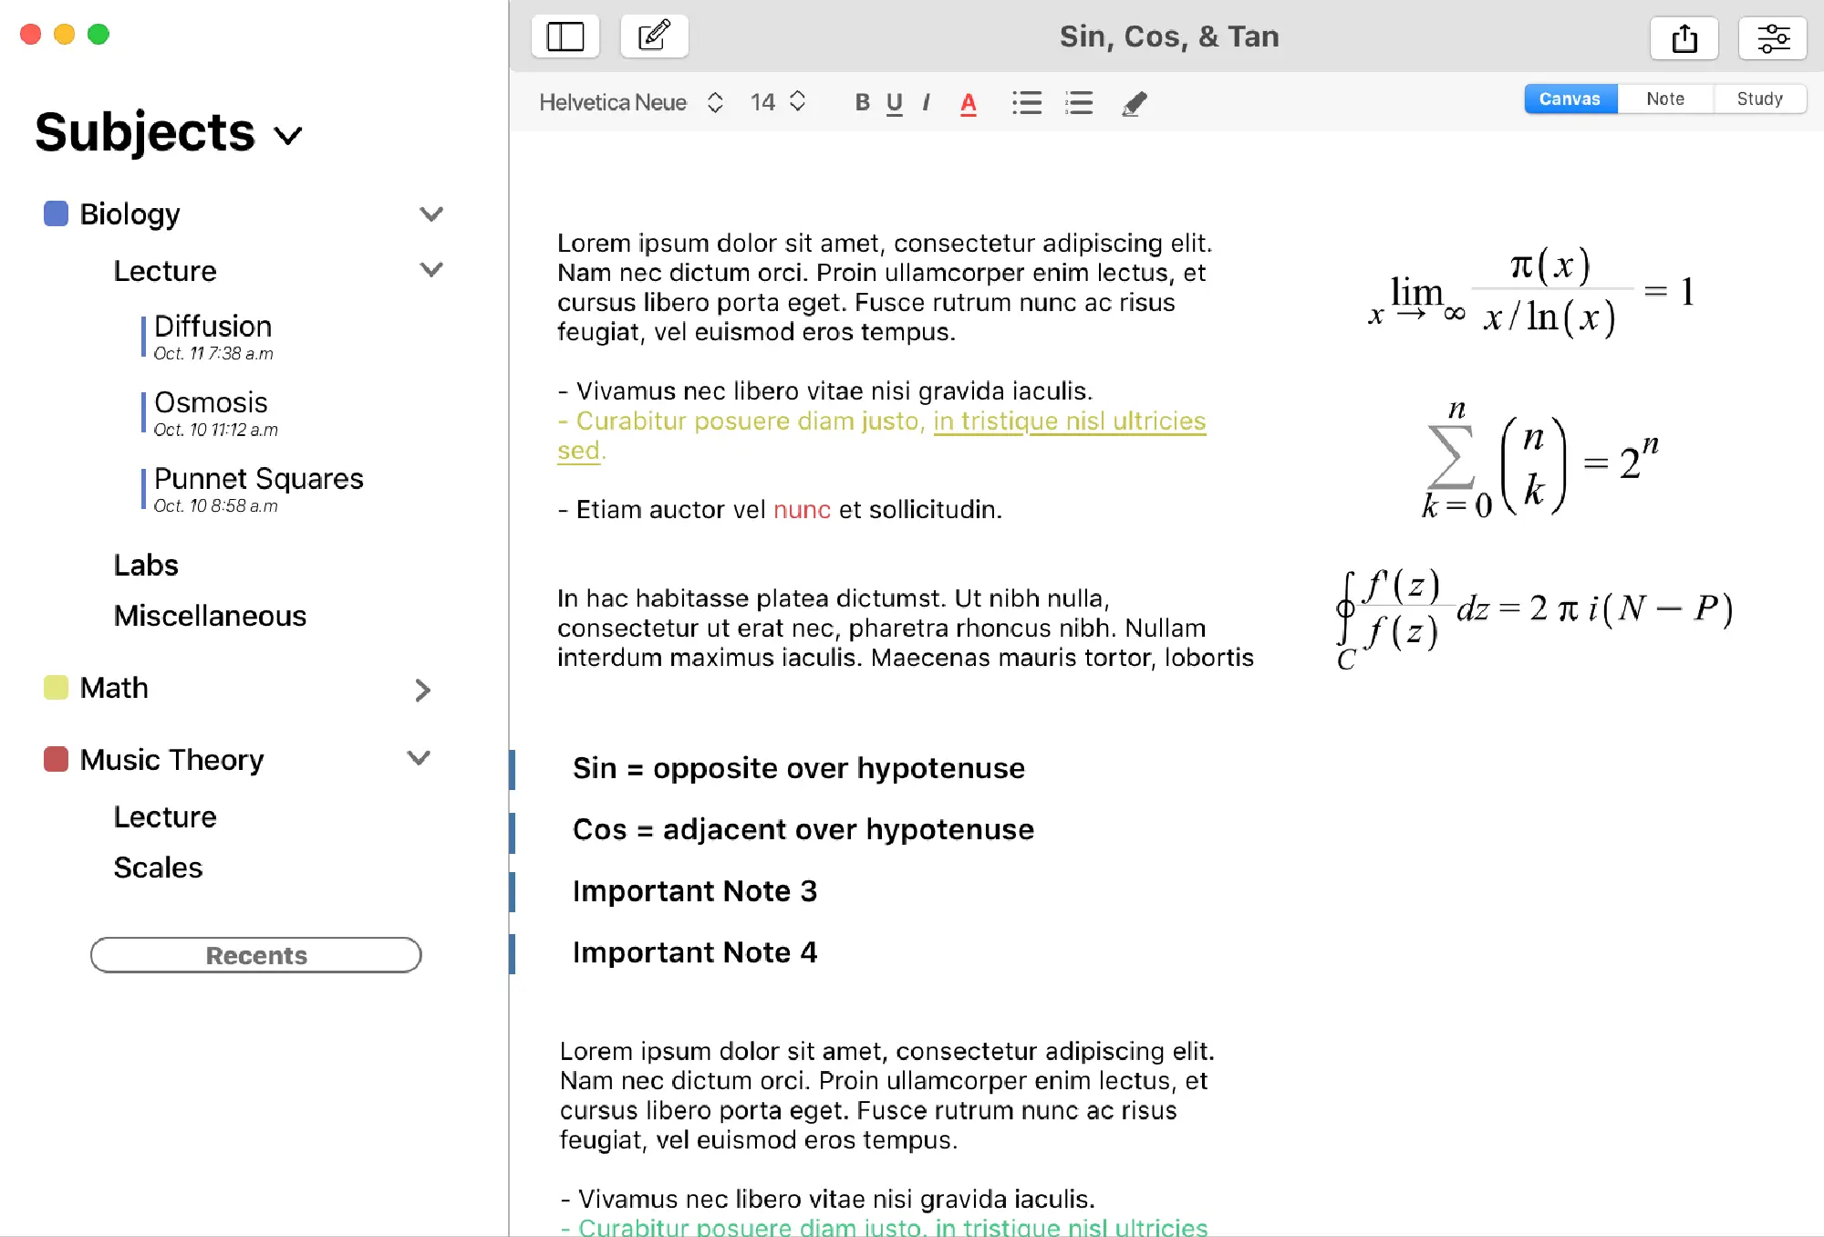Switch to the Study tab
Viewport: 1824px width, 1237px height.
point(1758,99)
